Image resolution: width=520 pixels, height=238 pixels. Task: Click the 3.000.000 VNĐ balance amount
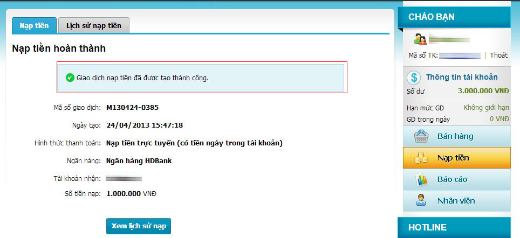pos(483,90)
